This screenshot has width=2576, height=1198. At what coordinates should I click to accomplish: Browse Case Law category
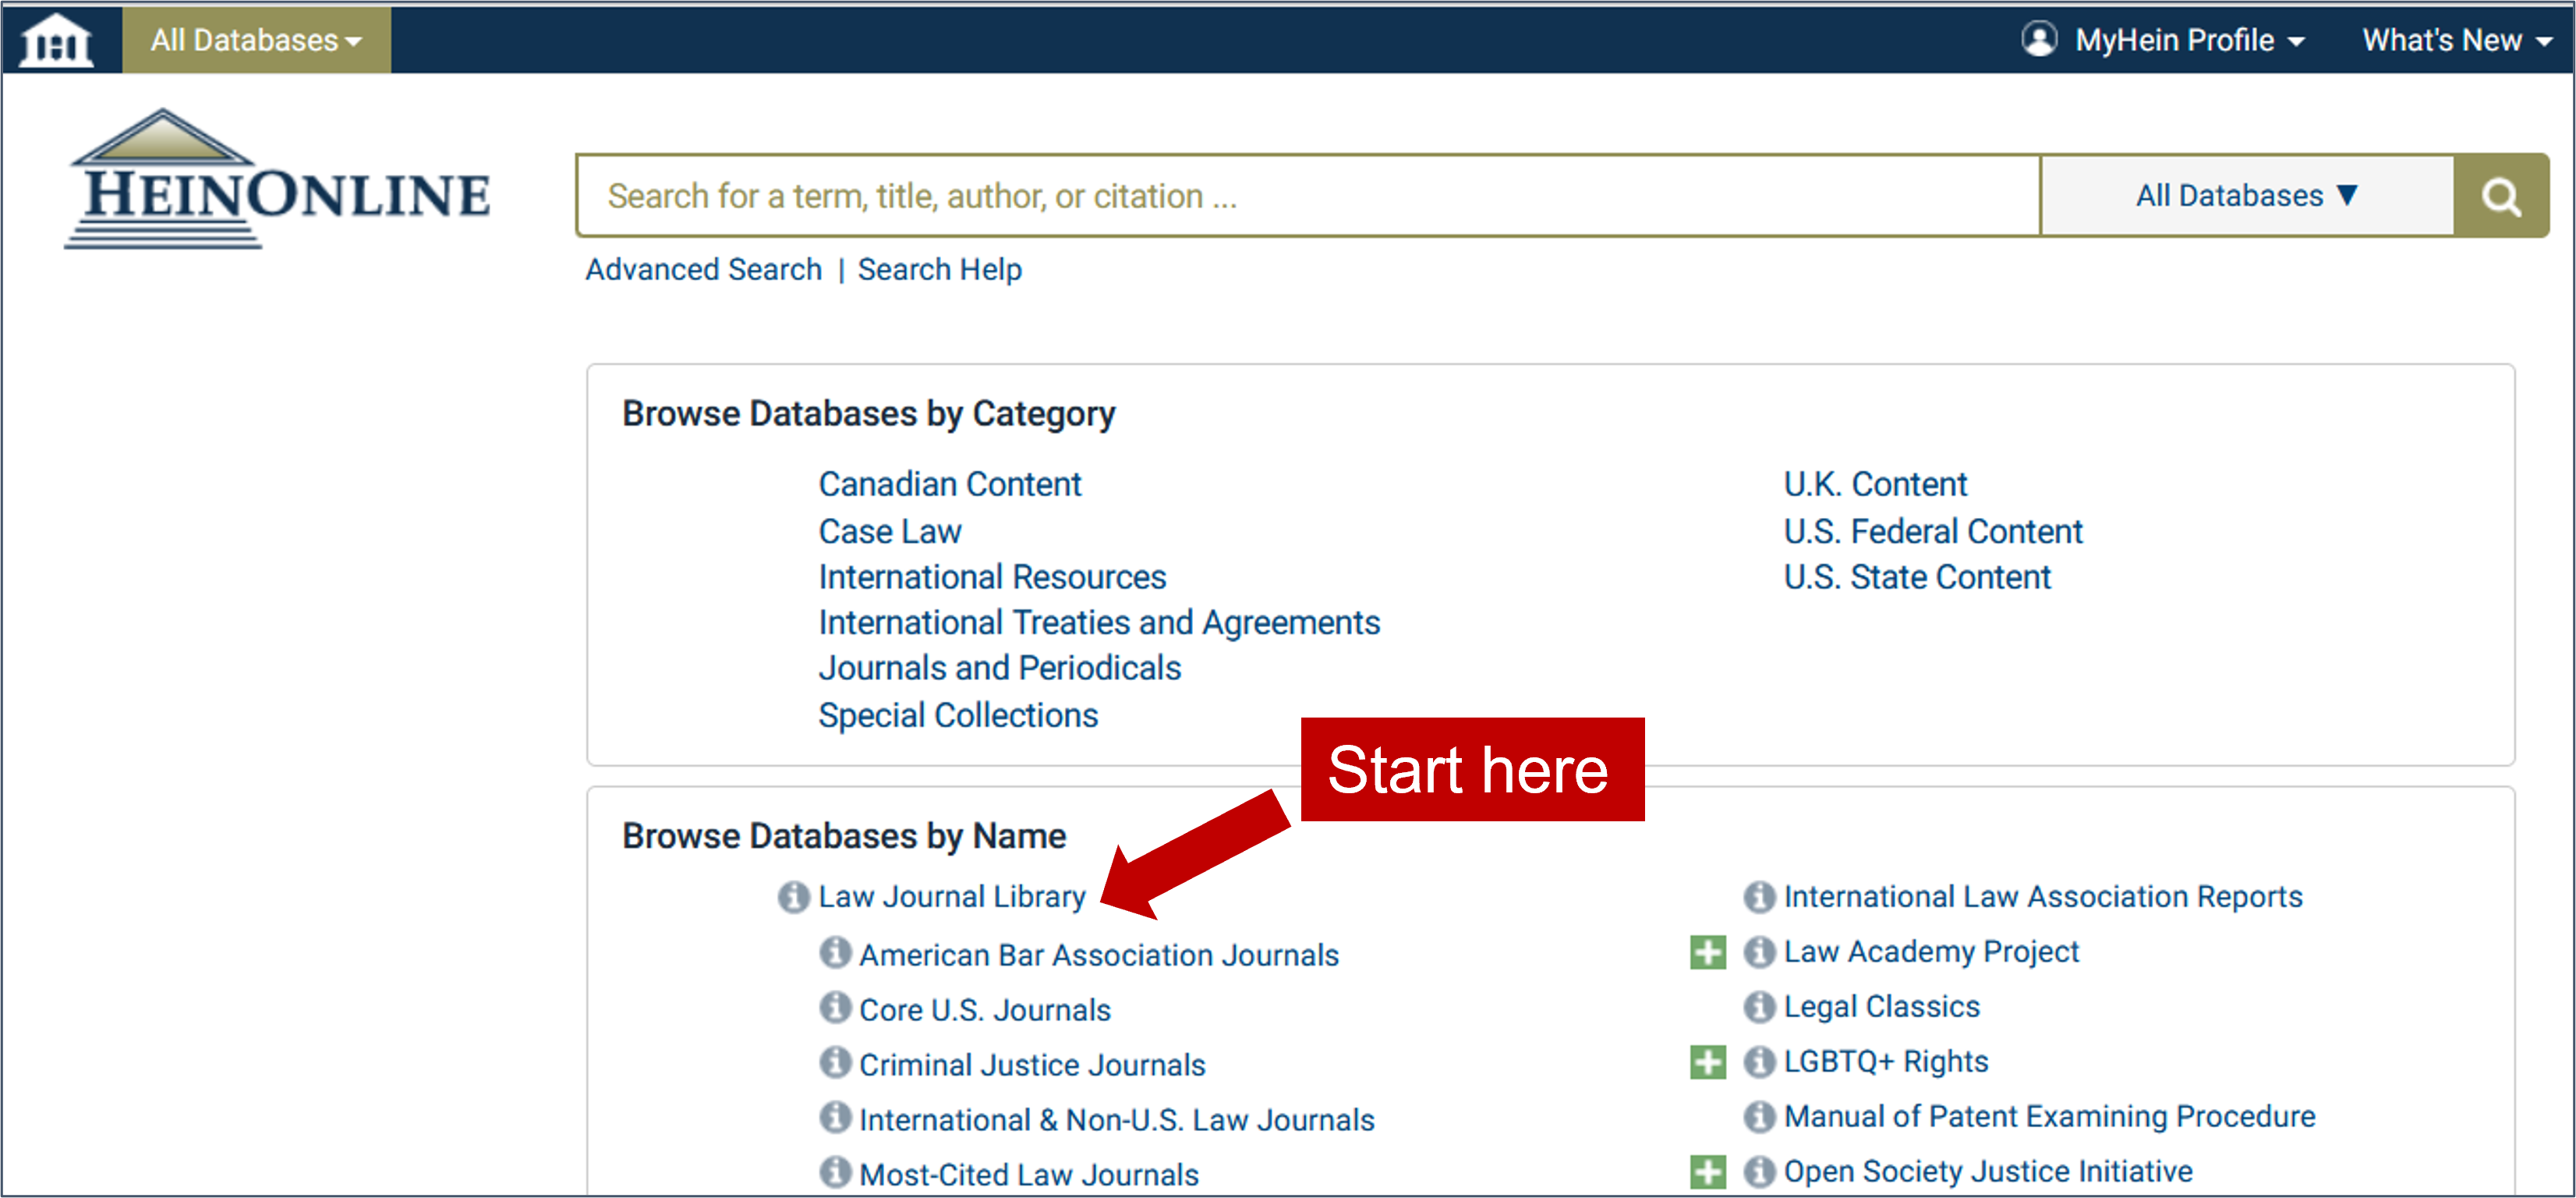890,532
